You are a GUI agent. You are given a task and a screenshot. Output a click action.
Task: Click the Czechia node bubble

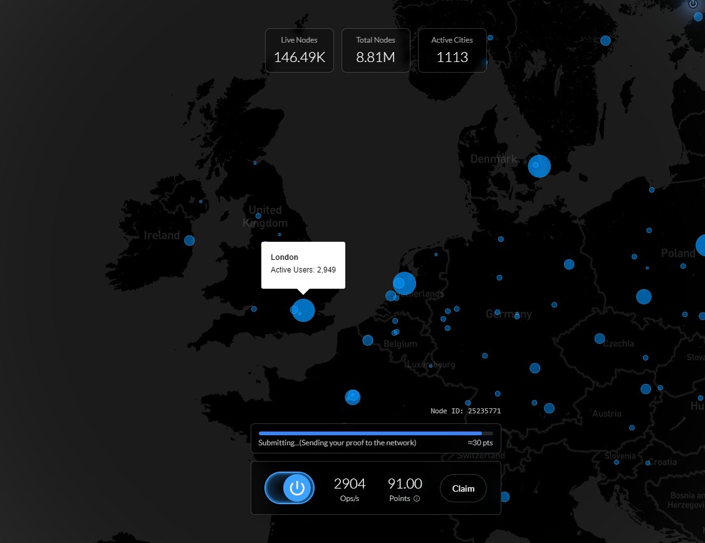pyautogui.click(x=599, y=338)
